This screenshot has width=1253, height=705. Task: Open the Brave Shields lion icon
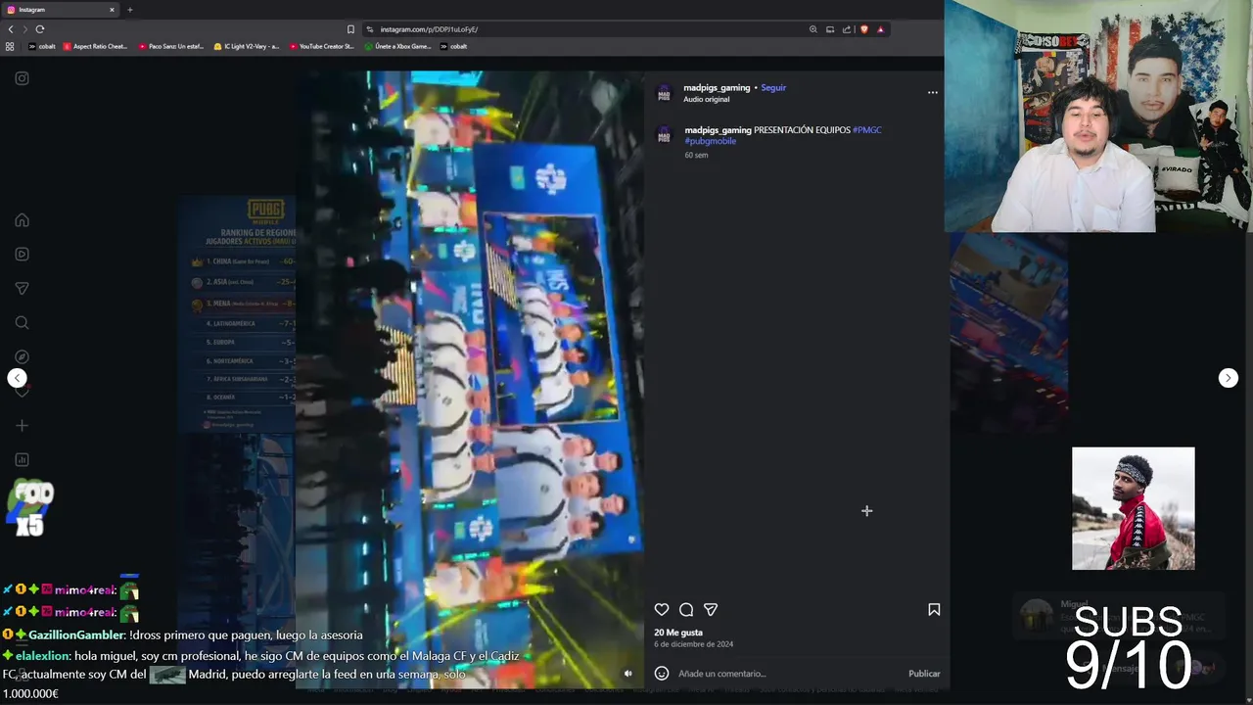(x=863, y=29)
